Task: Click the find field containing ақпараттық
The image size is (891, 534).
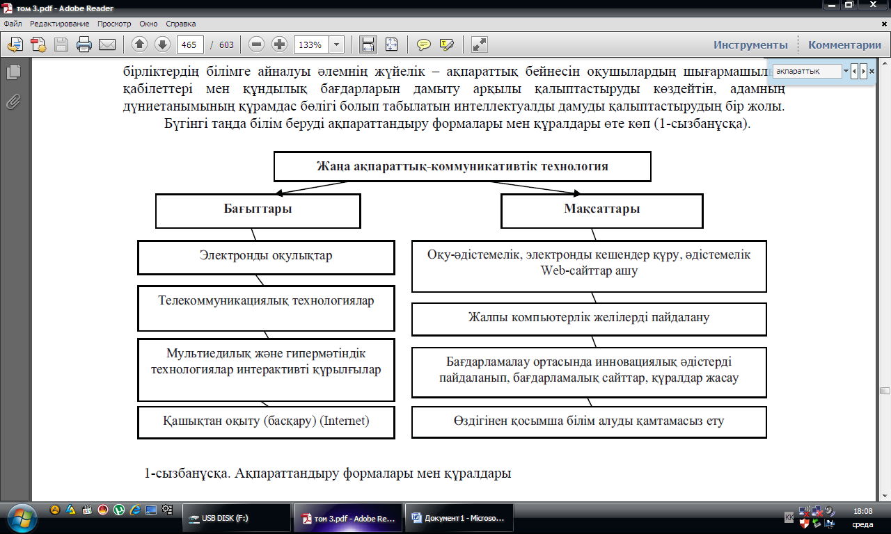Action: pyautogui.click(x=807, y=71)
